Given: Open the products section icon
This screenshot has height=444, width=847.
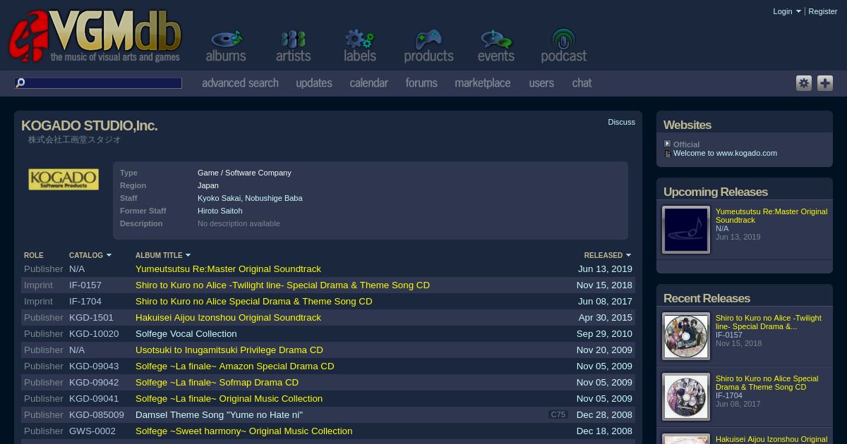Looking at the screenshot, I should point(428,46).
